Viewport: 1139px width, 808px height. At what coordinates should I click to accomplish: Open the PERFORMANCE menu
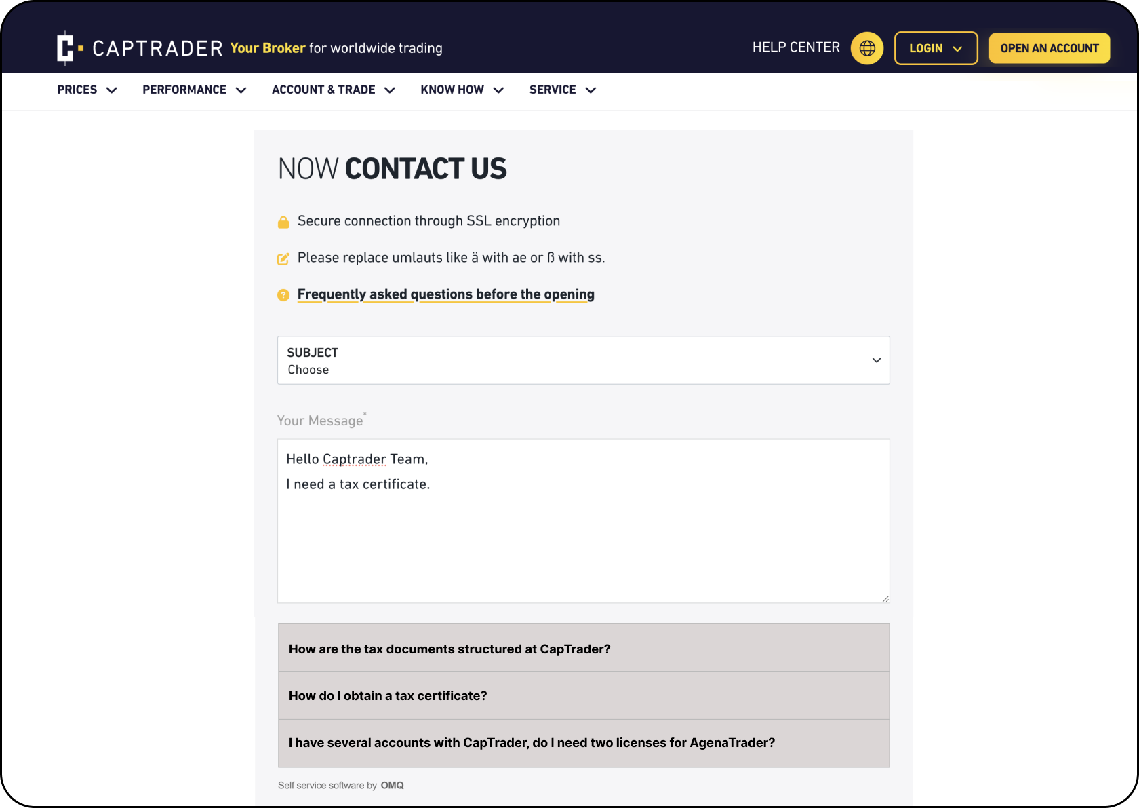point(194,90)
